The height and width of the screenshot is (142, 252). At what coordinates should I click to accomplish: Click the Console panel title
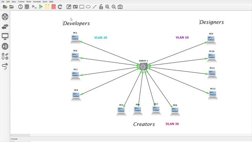pos(14,139)
